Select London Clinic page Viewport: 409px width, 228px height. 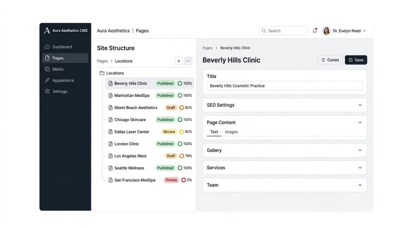pos(150,144)
